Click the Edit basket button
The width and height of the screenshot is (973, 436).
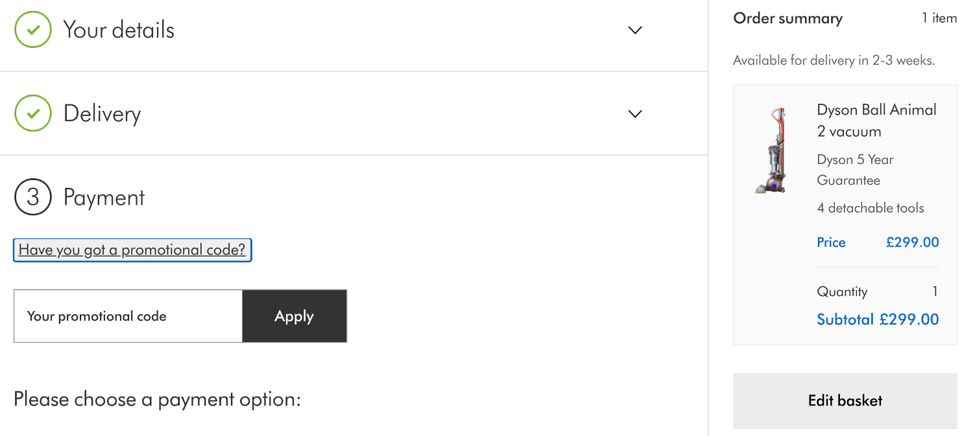coord(845,400)
